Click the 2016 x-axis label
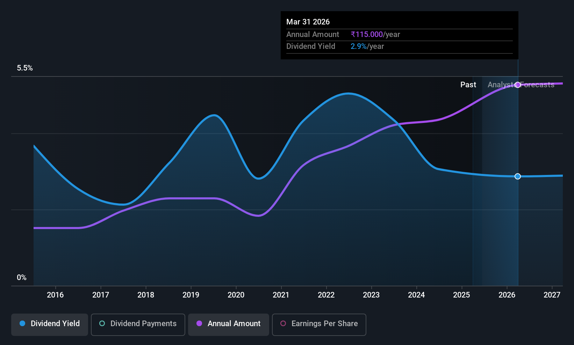Viewport: 574px width, 345px height. coord(55,295)
